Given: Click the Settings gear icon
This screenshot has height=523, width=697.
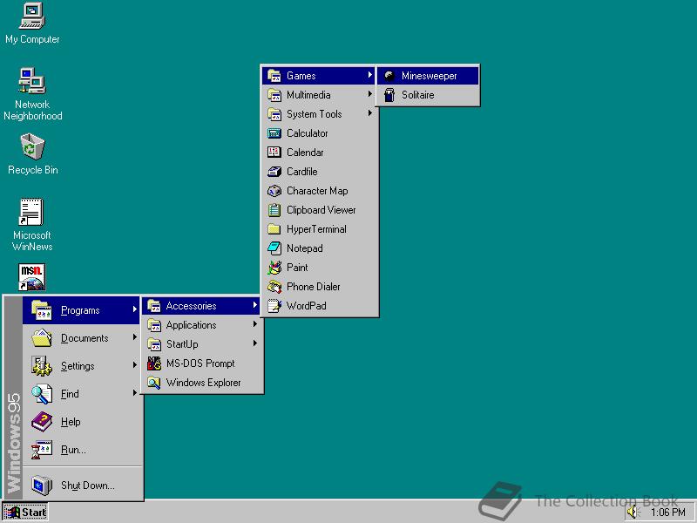Looking at the screenshot, I should [42, 366].
